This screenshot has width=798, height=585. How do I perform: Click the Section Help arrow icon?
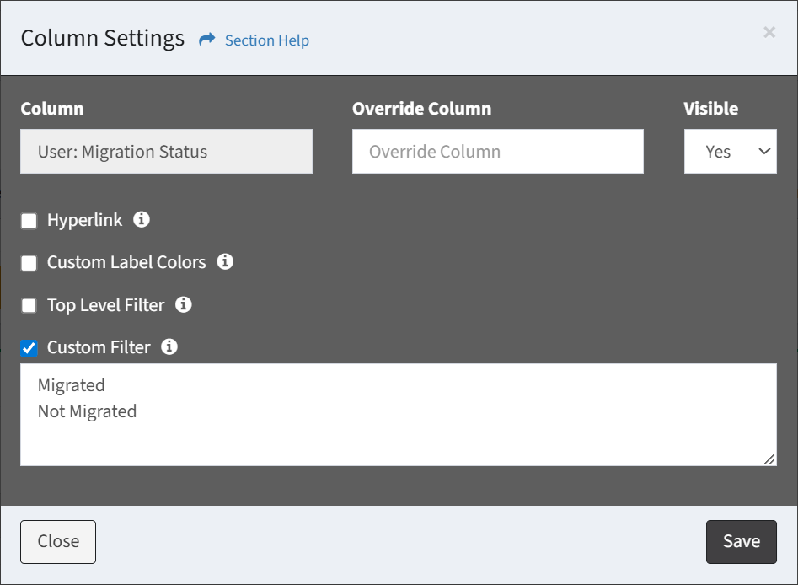pyautogui.click(x=206, y=40)
